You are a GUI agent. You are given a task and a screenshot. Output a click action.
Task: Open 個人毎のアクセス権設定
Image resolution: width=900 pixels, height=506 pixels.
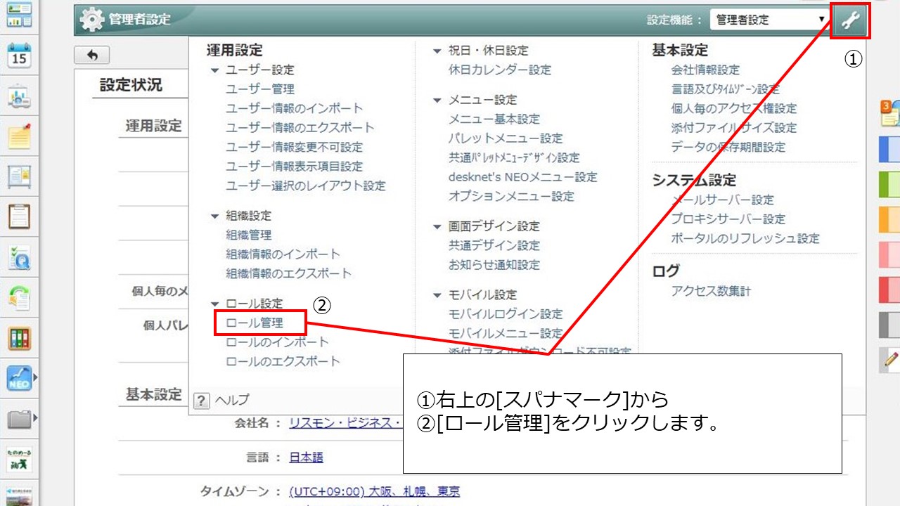(734, 108)
